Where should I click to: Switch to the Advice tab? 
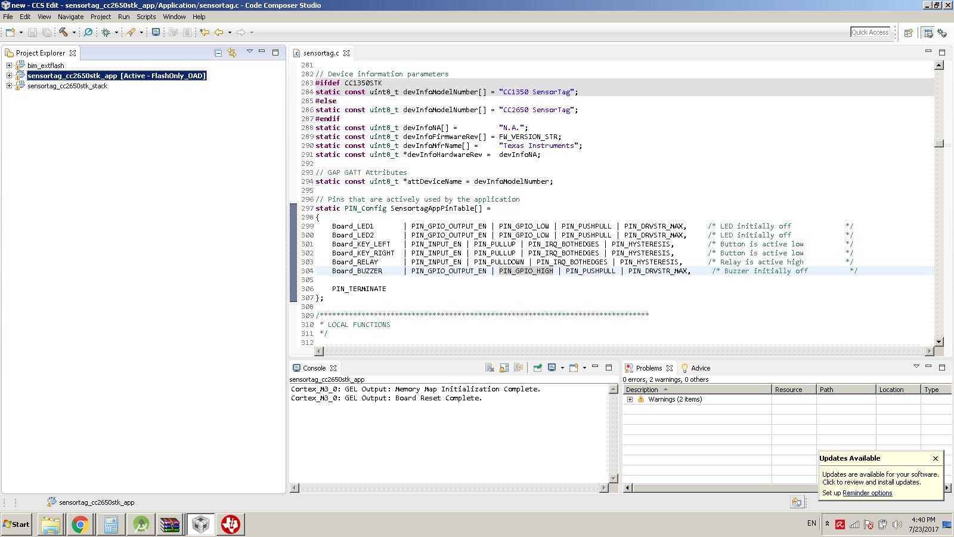[700, 368]
